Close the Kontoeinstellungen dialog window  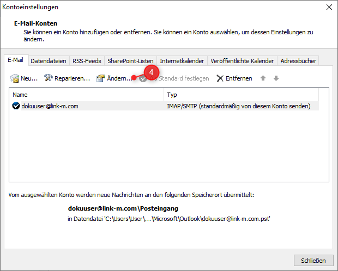[x=329, y=7]
